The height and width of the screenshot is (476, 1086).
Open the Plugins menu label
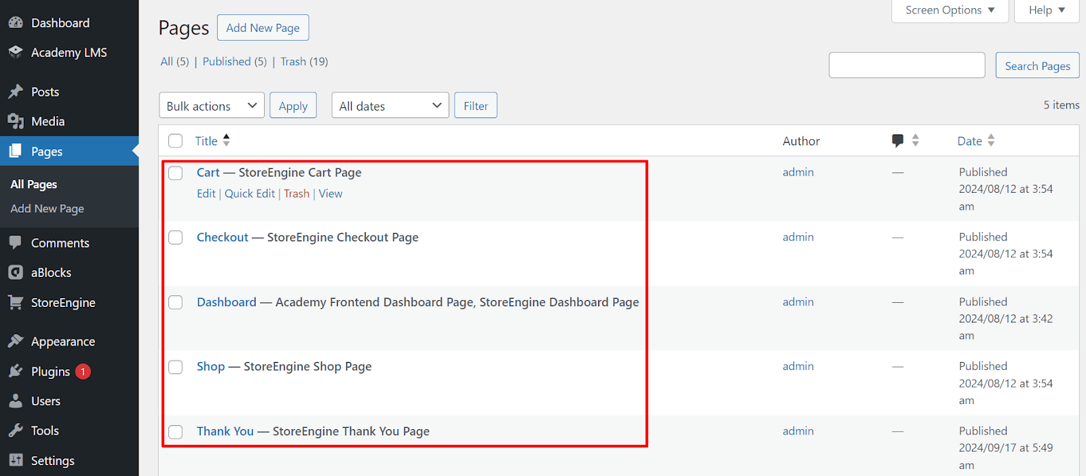point(51,371)
